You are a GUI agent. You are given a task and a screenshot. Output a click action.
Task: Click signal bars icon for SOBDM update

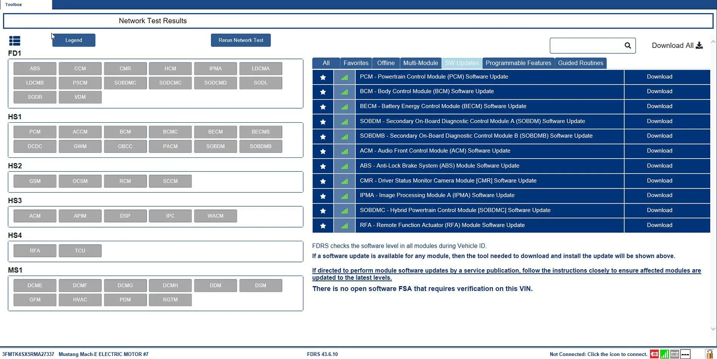[x=345, y=122]
